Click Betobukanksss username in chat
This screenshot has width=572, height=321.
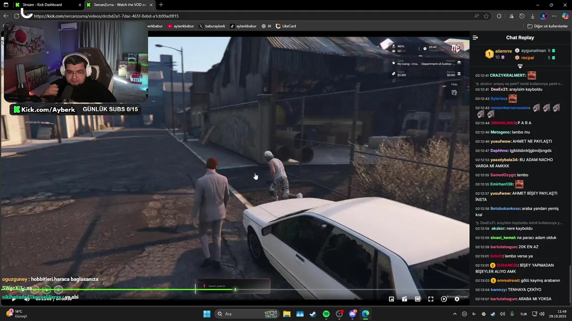click(505, 209)
